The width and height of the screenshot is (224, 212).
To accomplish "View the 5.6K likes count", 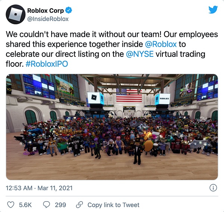I will tap(26, 205).
